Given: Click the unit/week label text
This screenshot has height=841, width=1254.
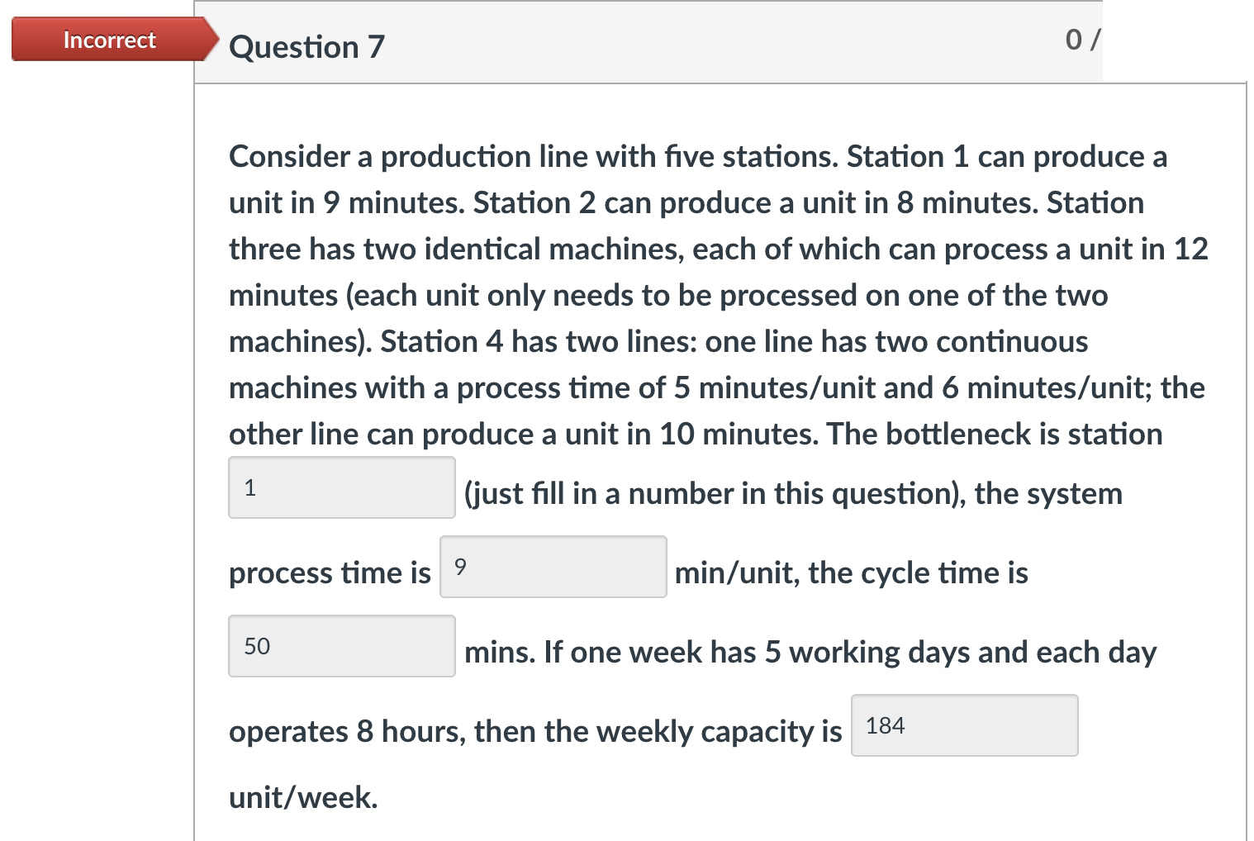Looking at the screenshot, I should [302, 796].
